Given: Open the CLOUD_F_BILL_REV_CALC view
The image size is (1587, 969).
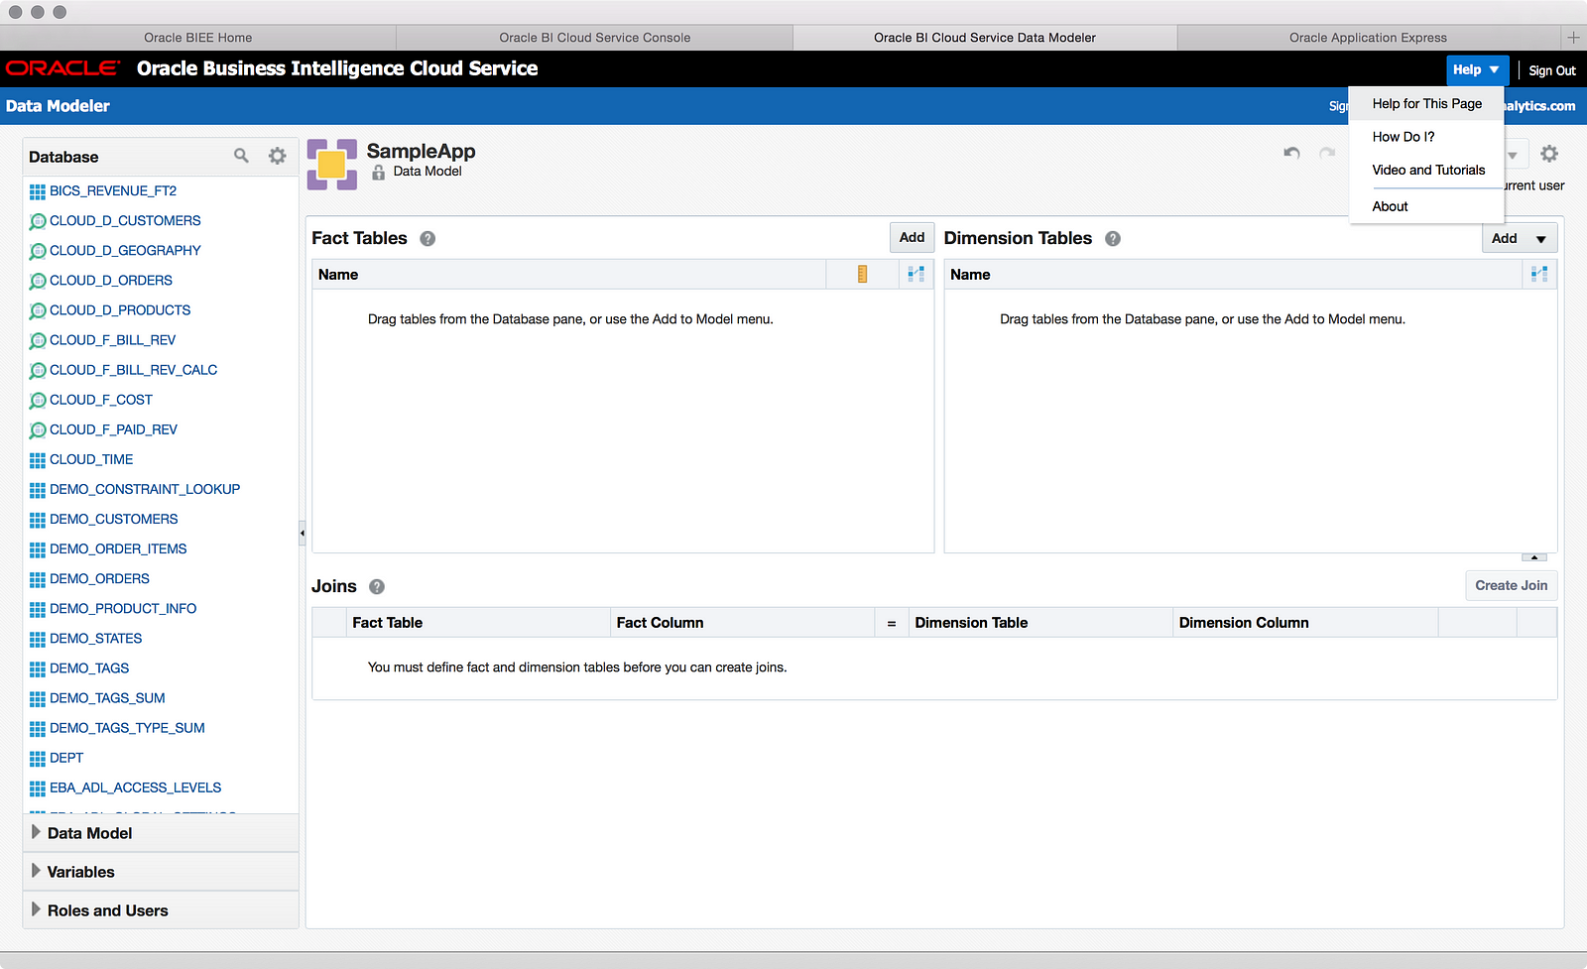Looking at the screenshot, I should click(133, 370).
